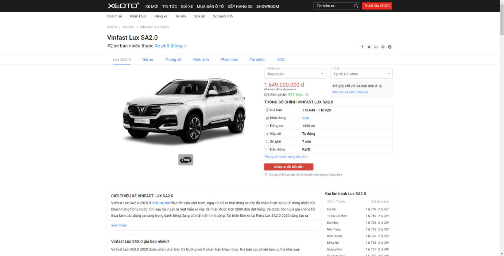Go to XEOTO breadcrumb
The height and width of the screenshot is (256, 504).
[x=112, y=27]
